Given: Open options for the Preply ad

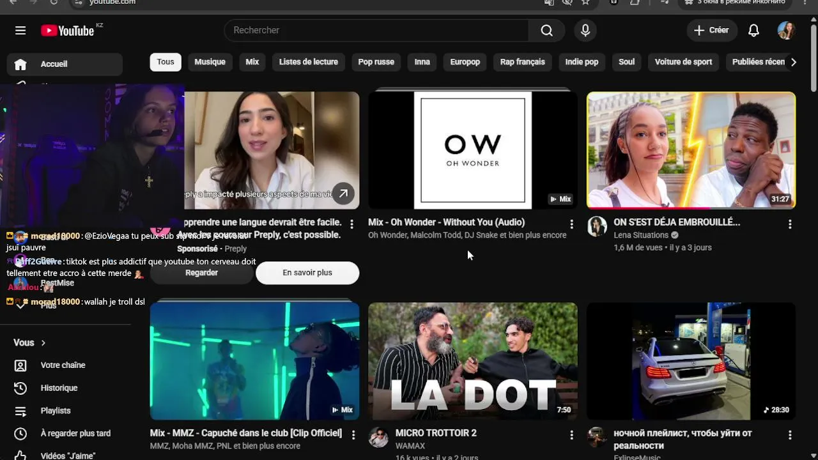Looking at the screenshot, I should coord(351,224).
